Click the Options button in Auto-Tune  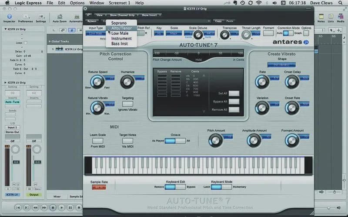click(306, 33)
